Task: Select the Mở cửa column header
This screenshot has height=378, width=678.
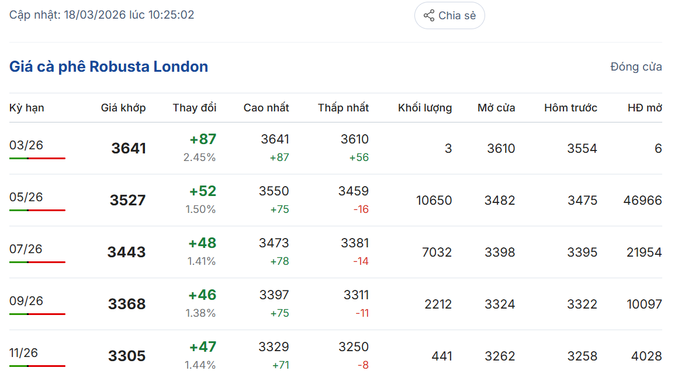Action: point(496,107)
